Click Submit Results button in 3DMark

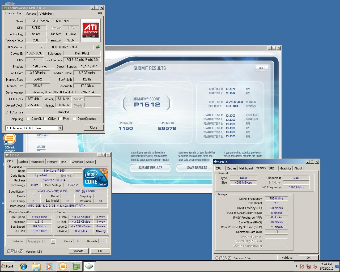(150, 168)
